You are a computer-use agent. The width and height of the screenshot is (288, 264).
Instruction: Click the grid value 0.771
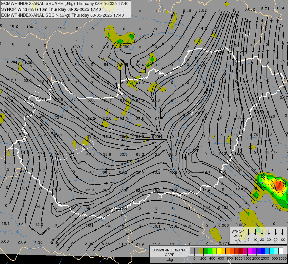[224, 243]
